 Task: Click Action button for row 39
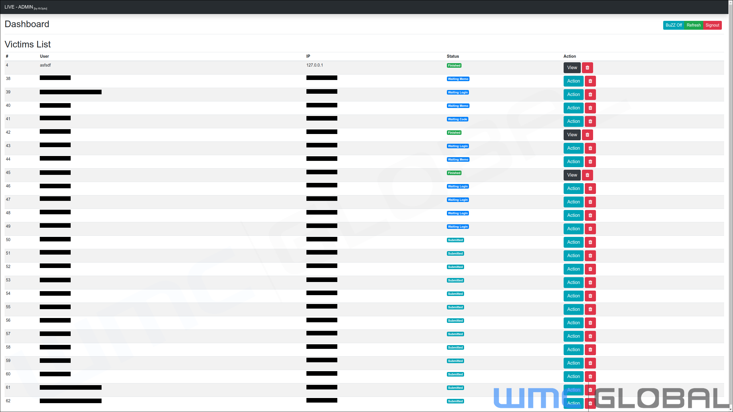click(573, 94)
